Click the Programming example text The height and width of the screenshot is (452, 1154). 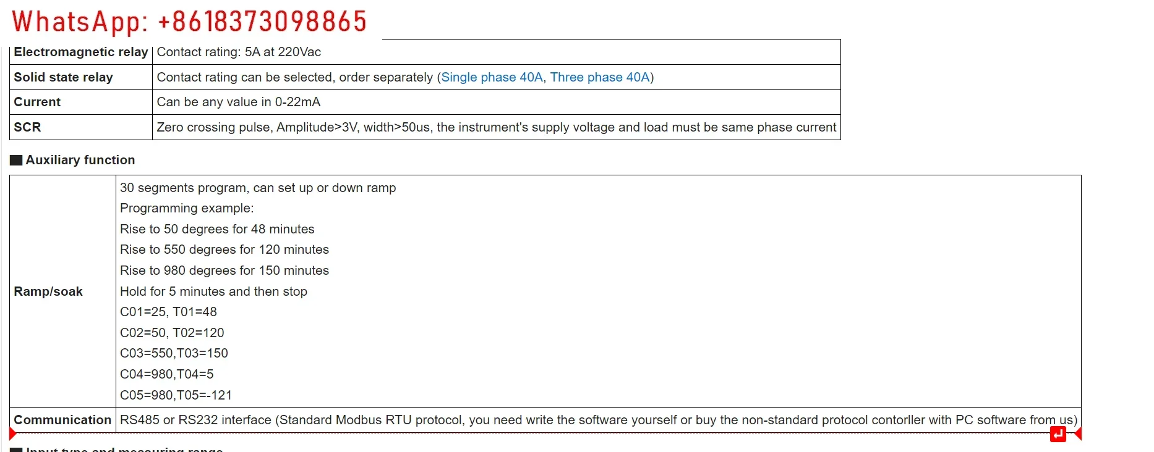(x=187, y=208)
